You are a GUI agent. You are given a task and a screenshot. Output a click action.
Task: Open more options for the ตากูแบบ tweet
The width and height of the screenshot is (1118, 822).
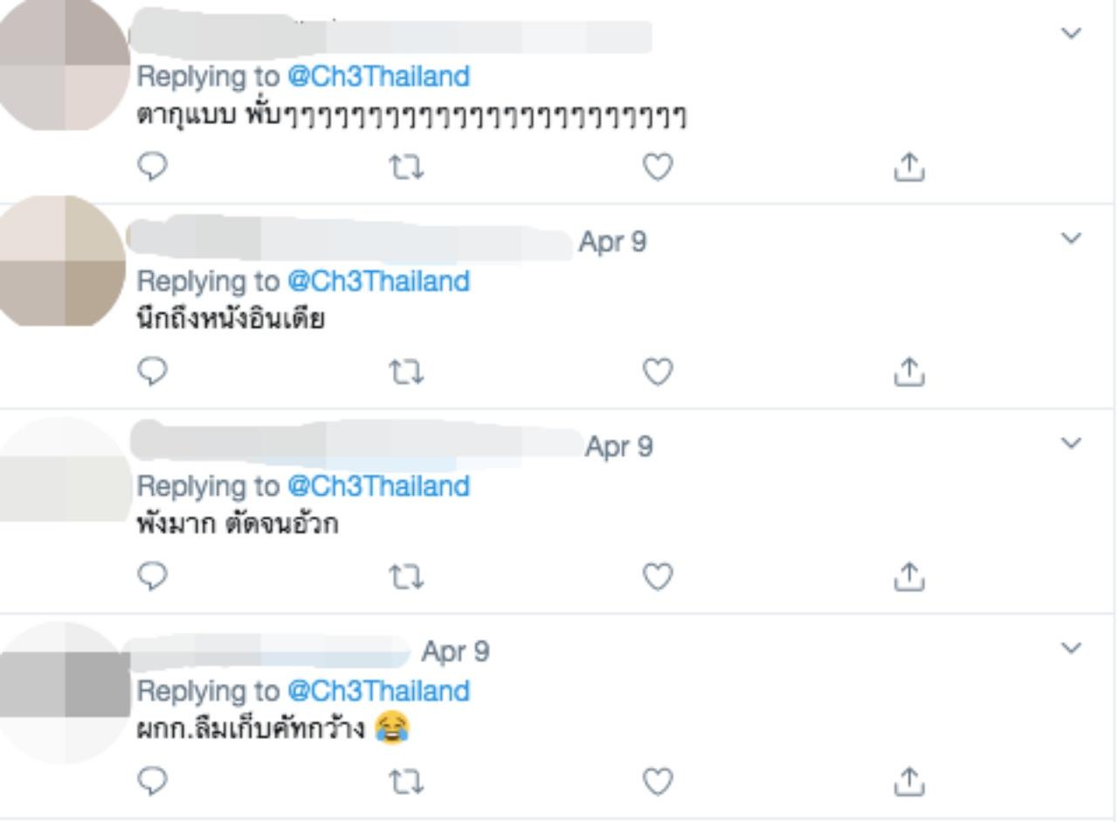coord(1070,33)
